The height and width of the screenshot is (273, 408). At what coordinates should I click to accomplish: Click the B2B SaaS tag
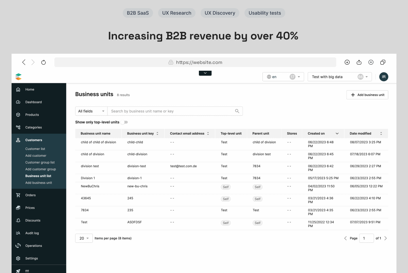point(138,13)
